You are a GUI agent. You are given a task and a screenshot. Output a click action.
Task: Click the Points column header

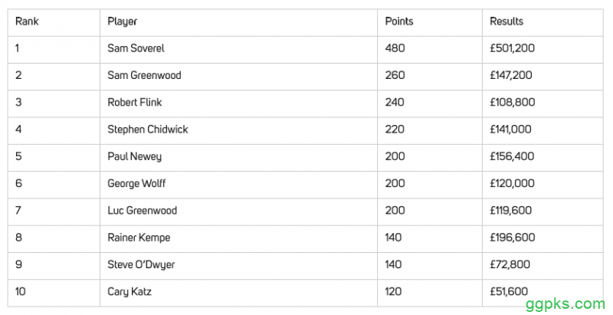click(x=399, y=21)
